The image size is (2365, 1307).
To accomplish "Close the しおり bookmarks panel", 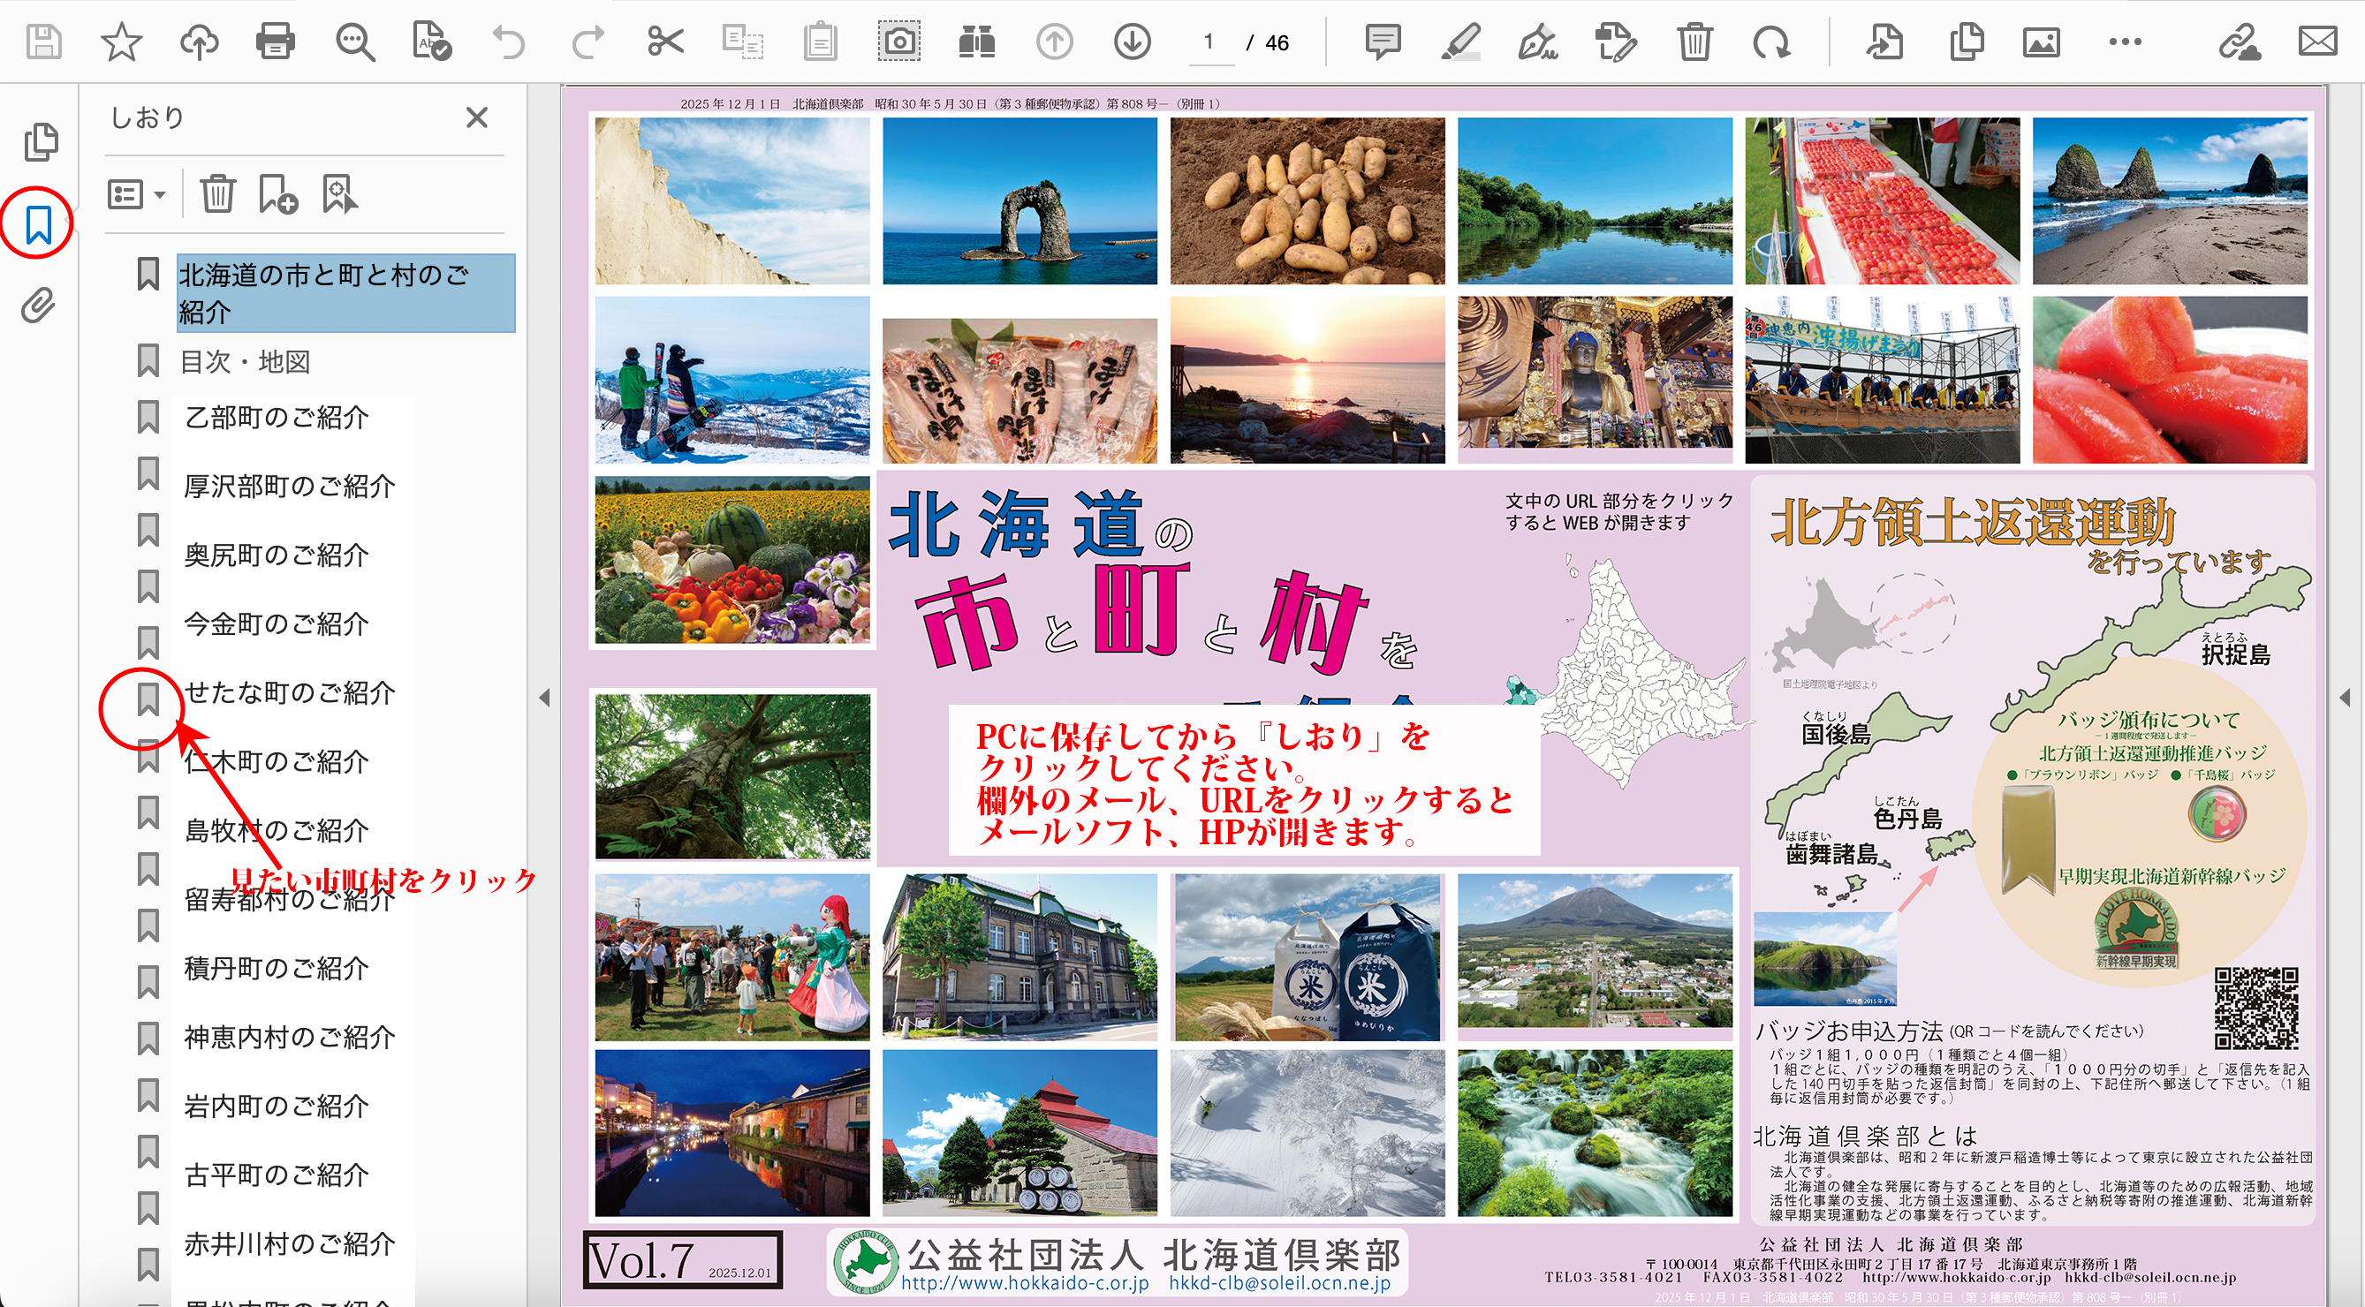I will click(476, 117).
